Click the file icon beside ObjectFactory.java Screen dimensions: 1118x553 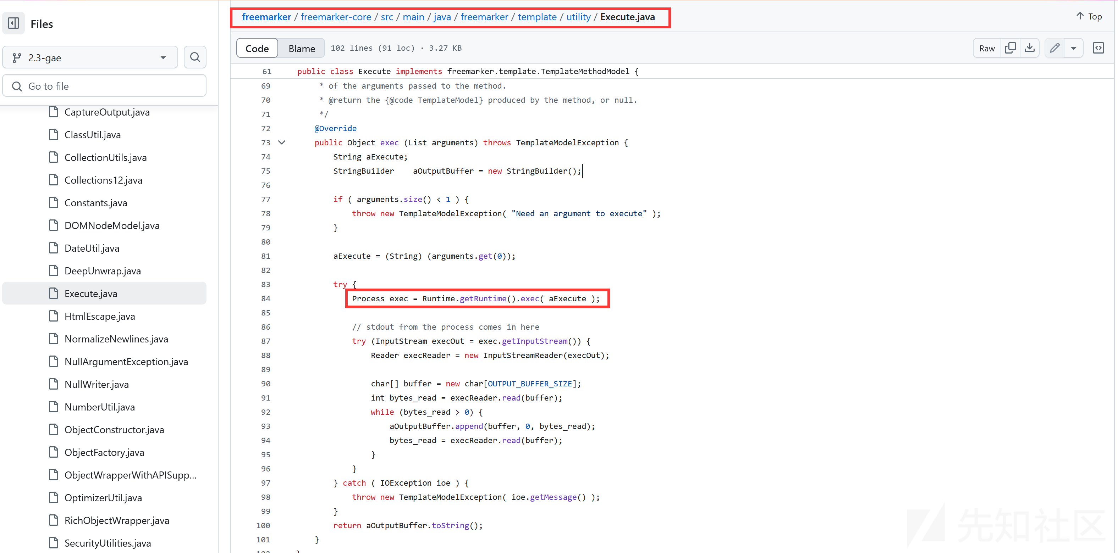pyautogui.click(x=53, y=452)
